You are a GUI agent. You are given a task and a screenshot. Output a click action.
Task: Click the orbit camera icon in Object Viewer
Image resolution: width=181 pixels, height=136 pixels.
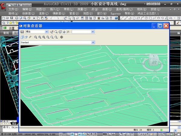[52, 32]
